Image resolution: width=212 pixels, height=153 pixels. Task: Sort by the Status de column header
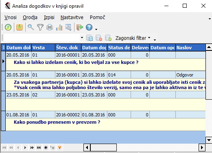[x=119, y=48]
